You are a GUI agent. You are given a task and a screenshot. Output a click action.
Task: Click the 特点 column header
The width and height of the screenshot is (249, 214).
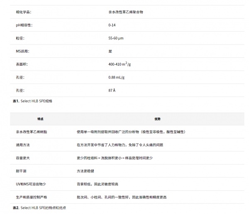point(40,119)
